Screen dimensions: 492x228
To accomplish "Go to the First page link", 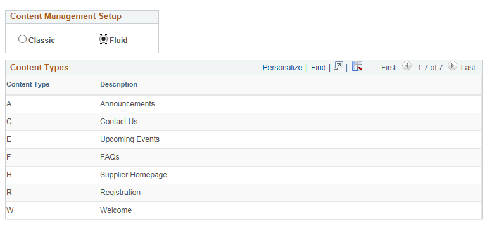I will 388,68.
